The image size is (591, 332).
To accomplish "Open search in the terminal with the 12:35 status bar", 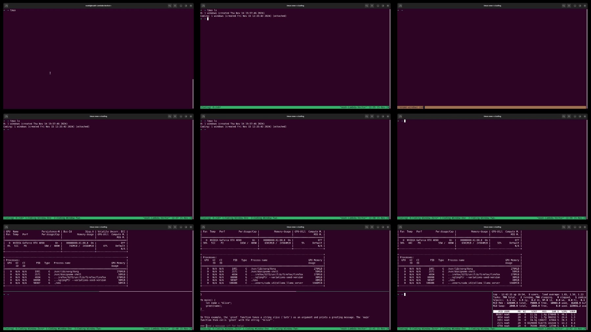I will [367, 6].
